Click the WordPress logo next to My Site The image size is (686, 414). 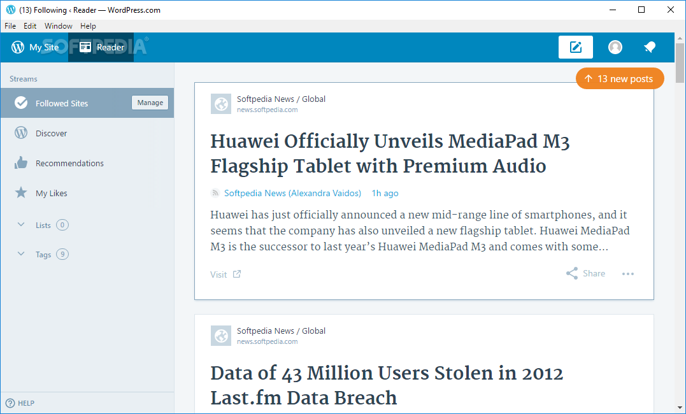pyautogui.click(x=18, y=47)
